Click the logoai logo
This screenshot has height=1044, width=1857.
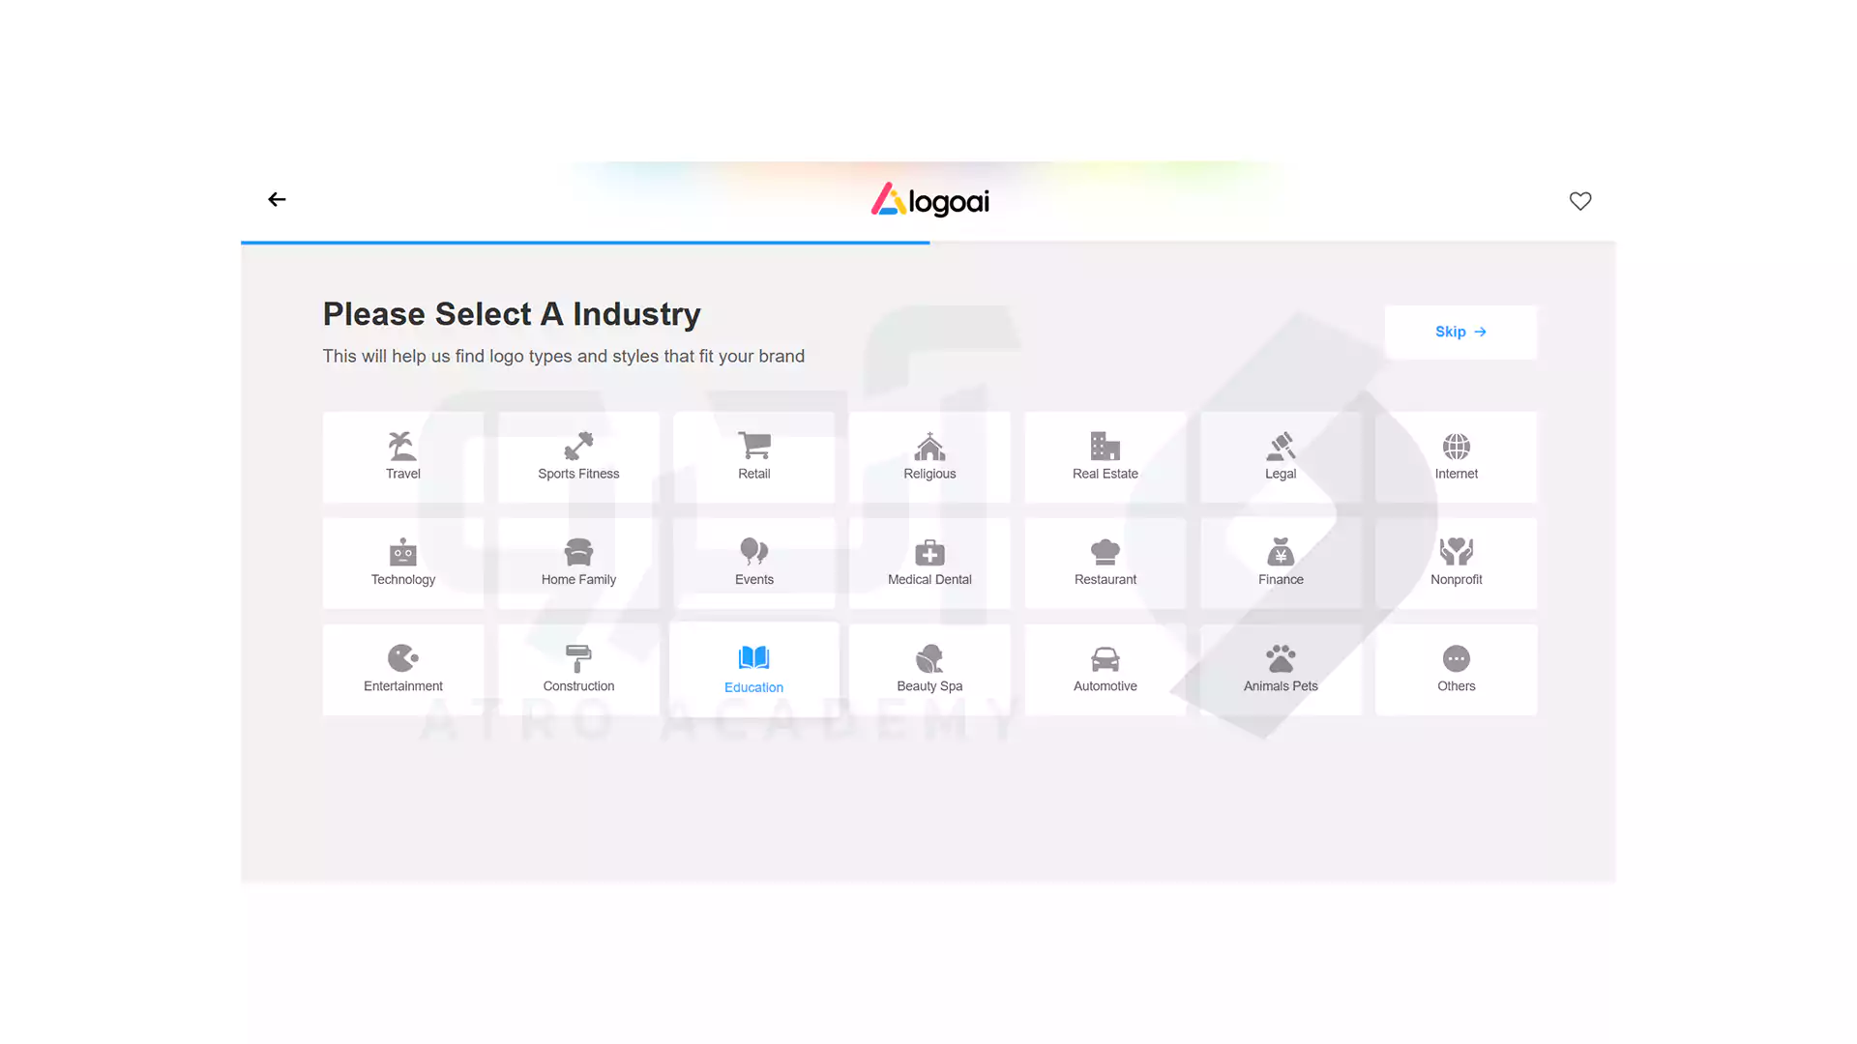[x=929, y=200]
